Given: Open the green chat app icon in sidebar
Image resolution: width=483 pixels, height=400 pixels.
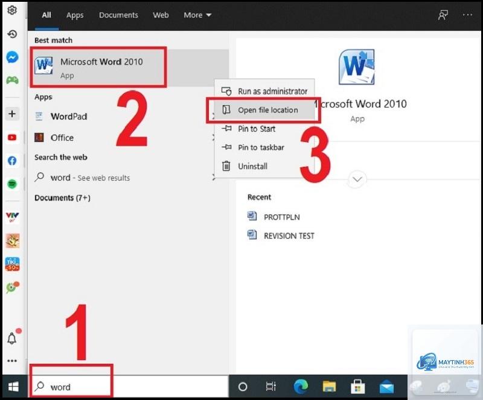Looking at the screenshot, I should pos(12,288).
